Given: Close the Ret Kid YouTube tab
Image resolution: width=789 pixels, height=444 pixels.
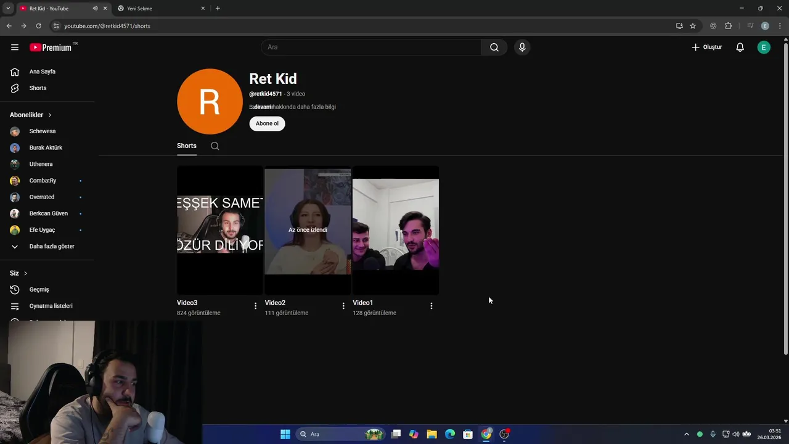Looking at the screenshot, I should (x=105, y=9).
